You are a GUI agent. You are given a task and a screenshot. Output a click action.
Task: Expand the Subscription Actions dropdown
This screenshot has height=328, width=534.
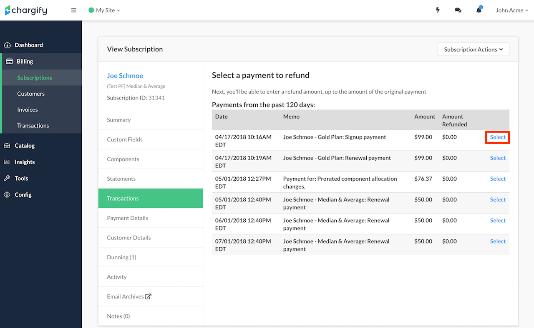point(474,49)
